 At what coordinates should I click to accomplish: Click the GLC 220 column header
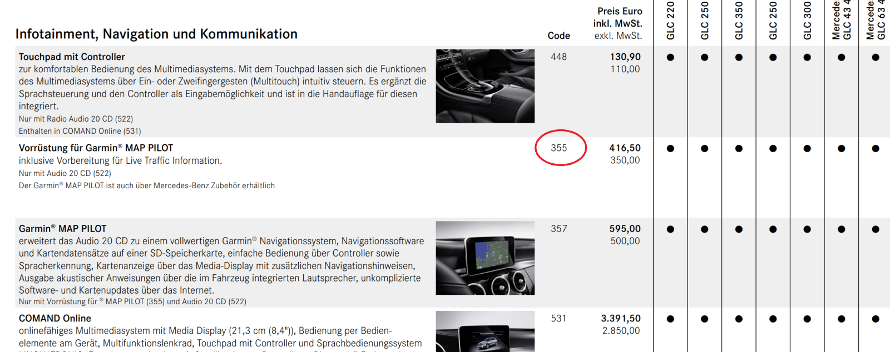pos(671,21)
